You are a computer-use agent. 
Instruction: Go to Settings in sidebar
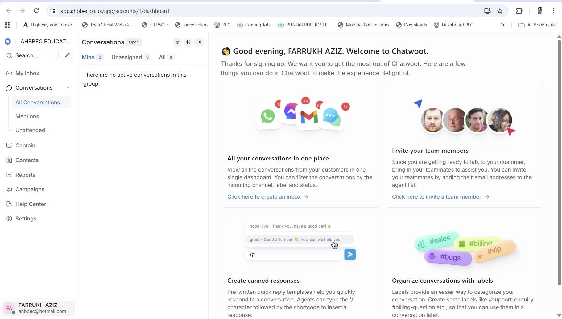pyautogui.click(x=26, y=219)
